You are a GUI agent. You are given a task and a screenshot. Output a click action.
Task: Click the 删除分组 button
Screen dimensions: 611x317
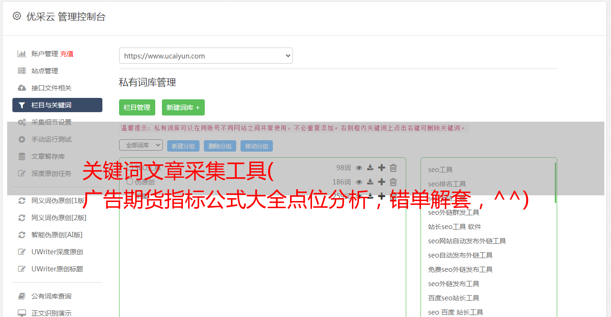(x=220, y=146)
